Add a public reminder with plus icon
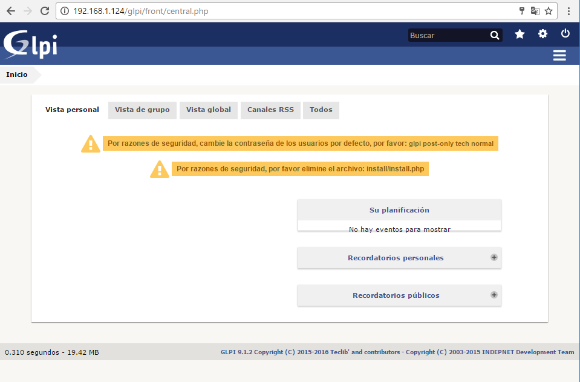The image size is (580, 382). point(494,295)
